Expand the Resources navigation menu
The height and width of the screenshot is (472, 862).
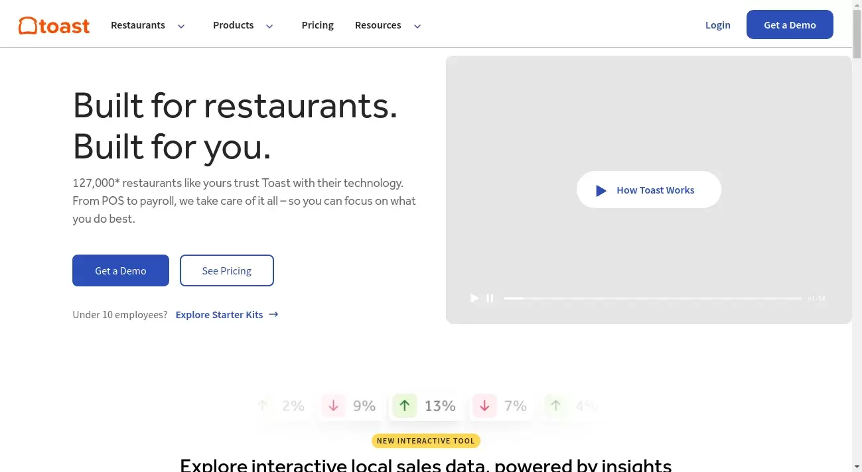pyautogui.click(x=388, y=25)
